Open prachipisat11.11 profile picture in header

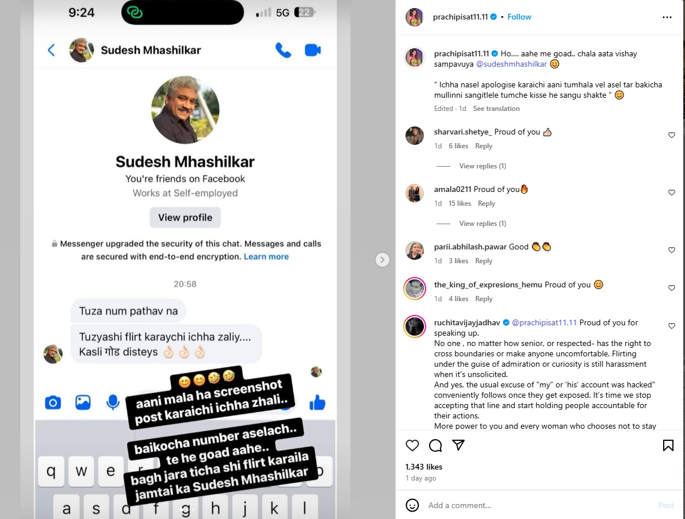414,17
